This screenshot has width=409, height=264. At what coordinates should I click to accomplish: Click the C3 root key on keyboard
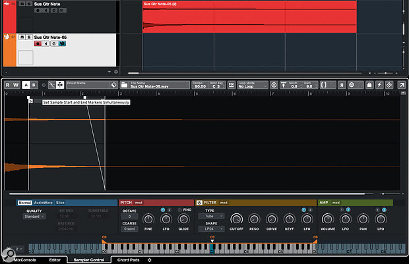pyautogui.click(x=212, y=249)
